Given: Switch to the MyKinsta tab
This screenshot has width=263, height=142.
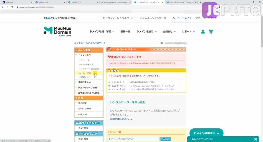Looking at the screenshot, I should pyautogui.click(x=16, y=2).
